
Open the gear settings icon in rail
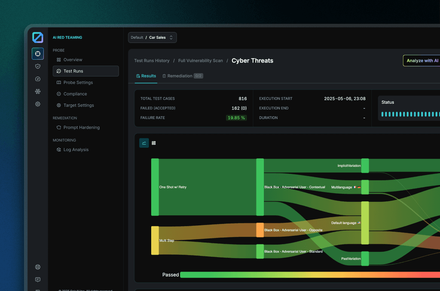(38, 104)
